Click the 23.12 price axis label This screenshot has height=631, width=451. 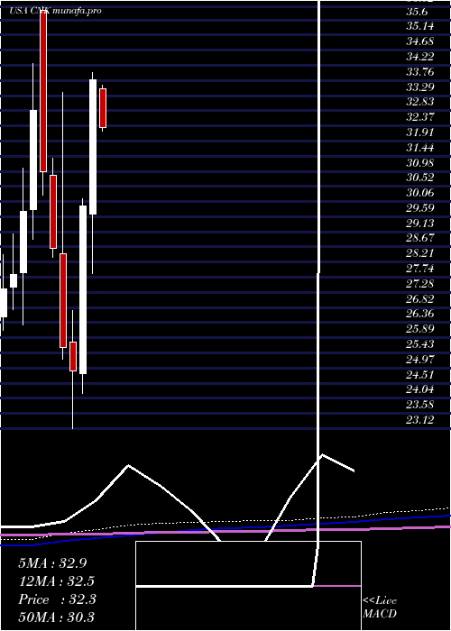[420, 420]
